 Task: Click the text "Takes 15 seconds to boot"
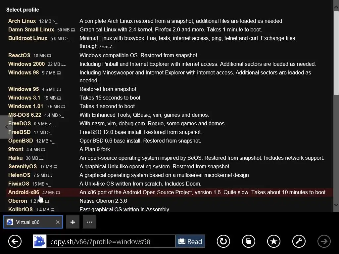(110, 98)
